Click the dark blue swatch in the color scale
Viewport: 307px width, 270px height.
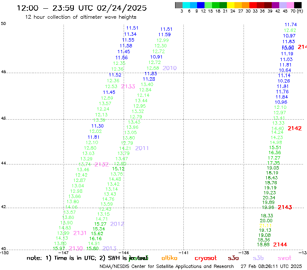201,5
